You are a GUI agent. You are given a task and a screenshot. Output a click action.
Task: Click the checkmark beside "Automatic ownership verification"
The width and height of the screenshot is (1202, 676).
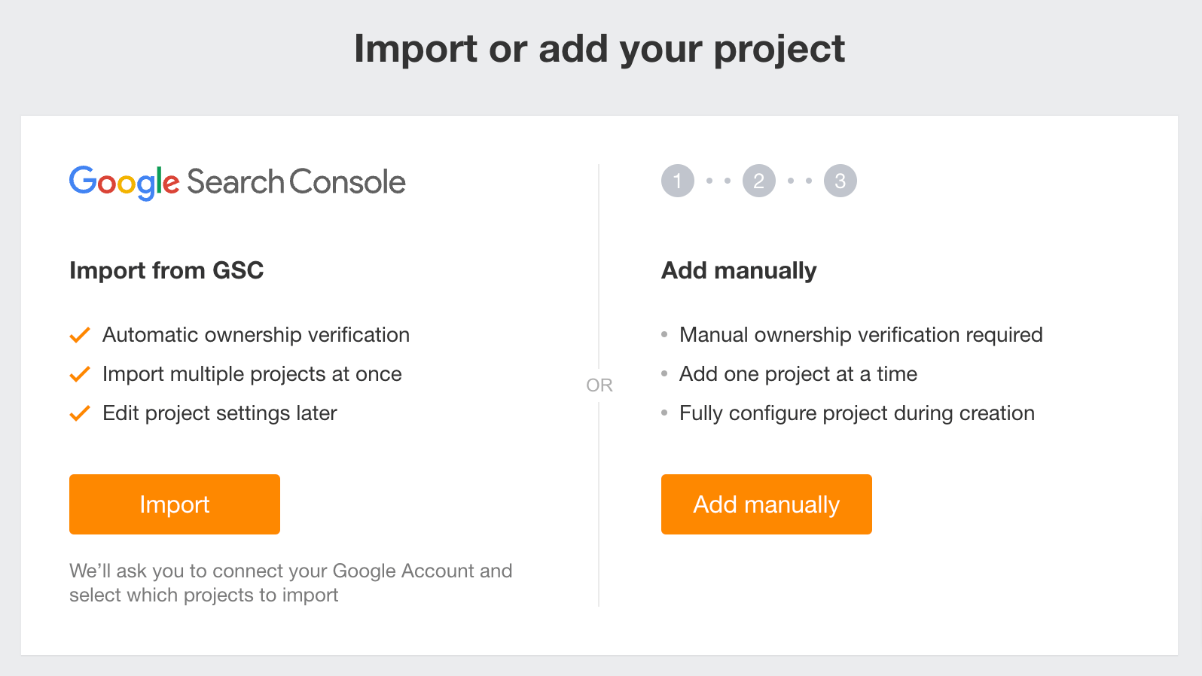pyautogui.click(x=79, y=334)
